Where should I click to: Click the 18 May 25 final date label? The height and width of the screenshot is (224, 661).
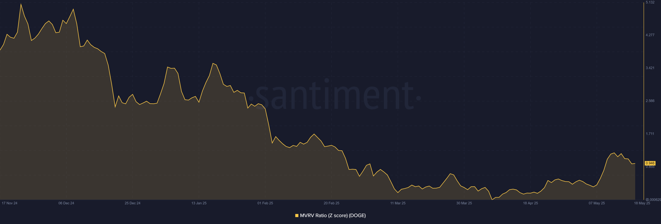642,203
